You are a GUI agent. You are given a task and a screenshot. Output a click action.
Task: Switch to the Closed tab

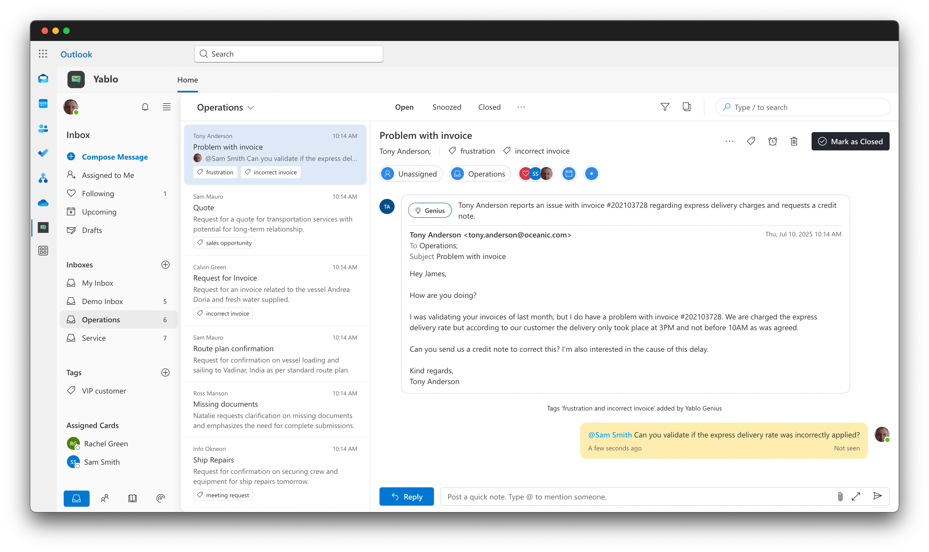click(x=489, y=107)
